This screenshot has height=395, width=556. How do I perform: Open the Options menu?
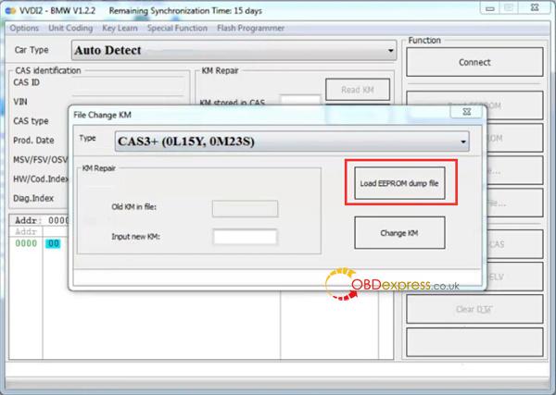click(x=24, y=28)
